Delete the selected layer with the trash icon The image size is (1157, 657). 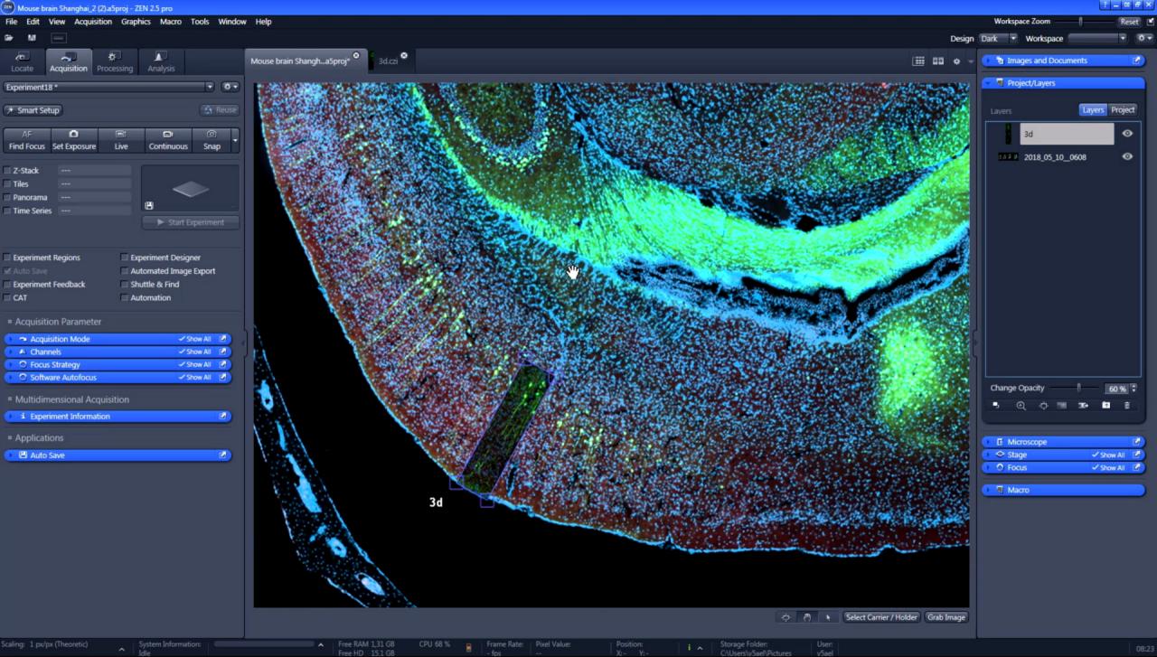(x=1127, y=406)
